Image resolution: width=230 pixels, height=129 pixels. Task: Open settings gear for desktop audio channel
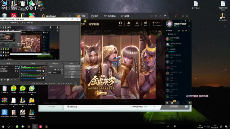[x=43, y=71]
